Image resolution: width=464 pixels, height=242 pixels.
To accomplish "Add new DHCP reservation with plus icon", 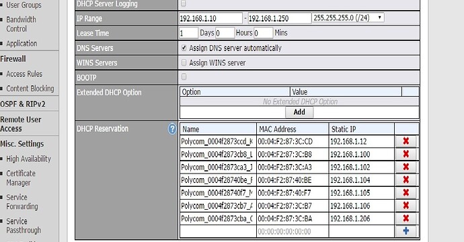I will pyautogui.click(x=405, y=231).
